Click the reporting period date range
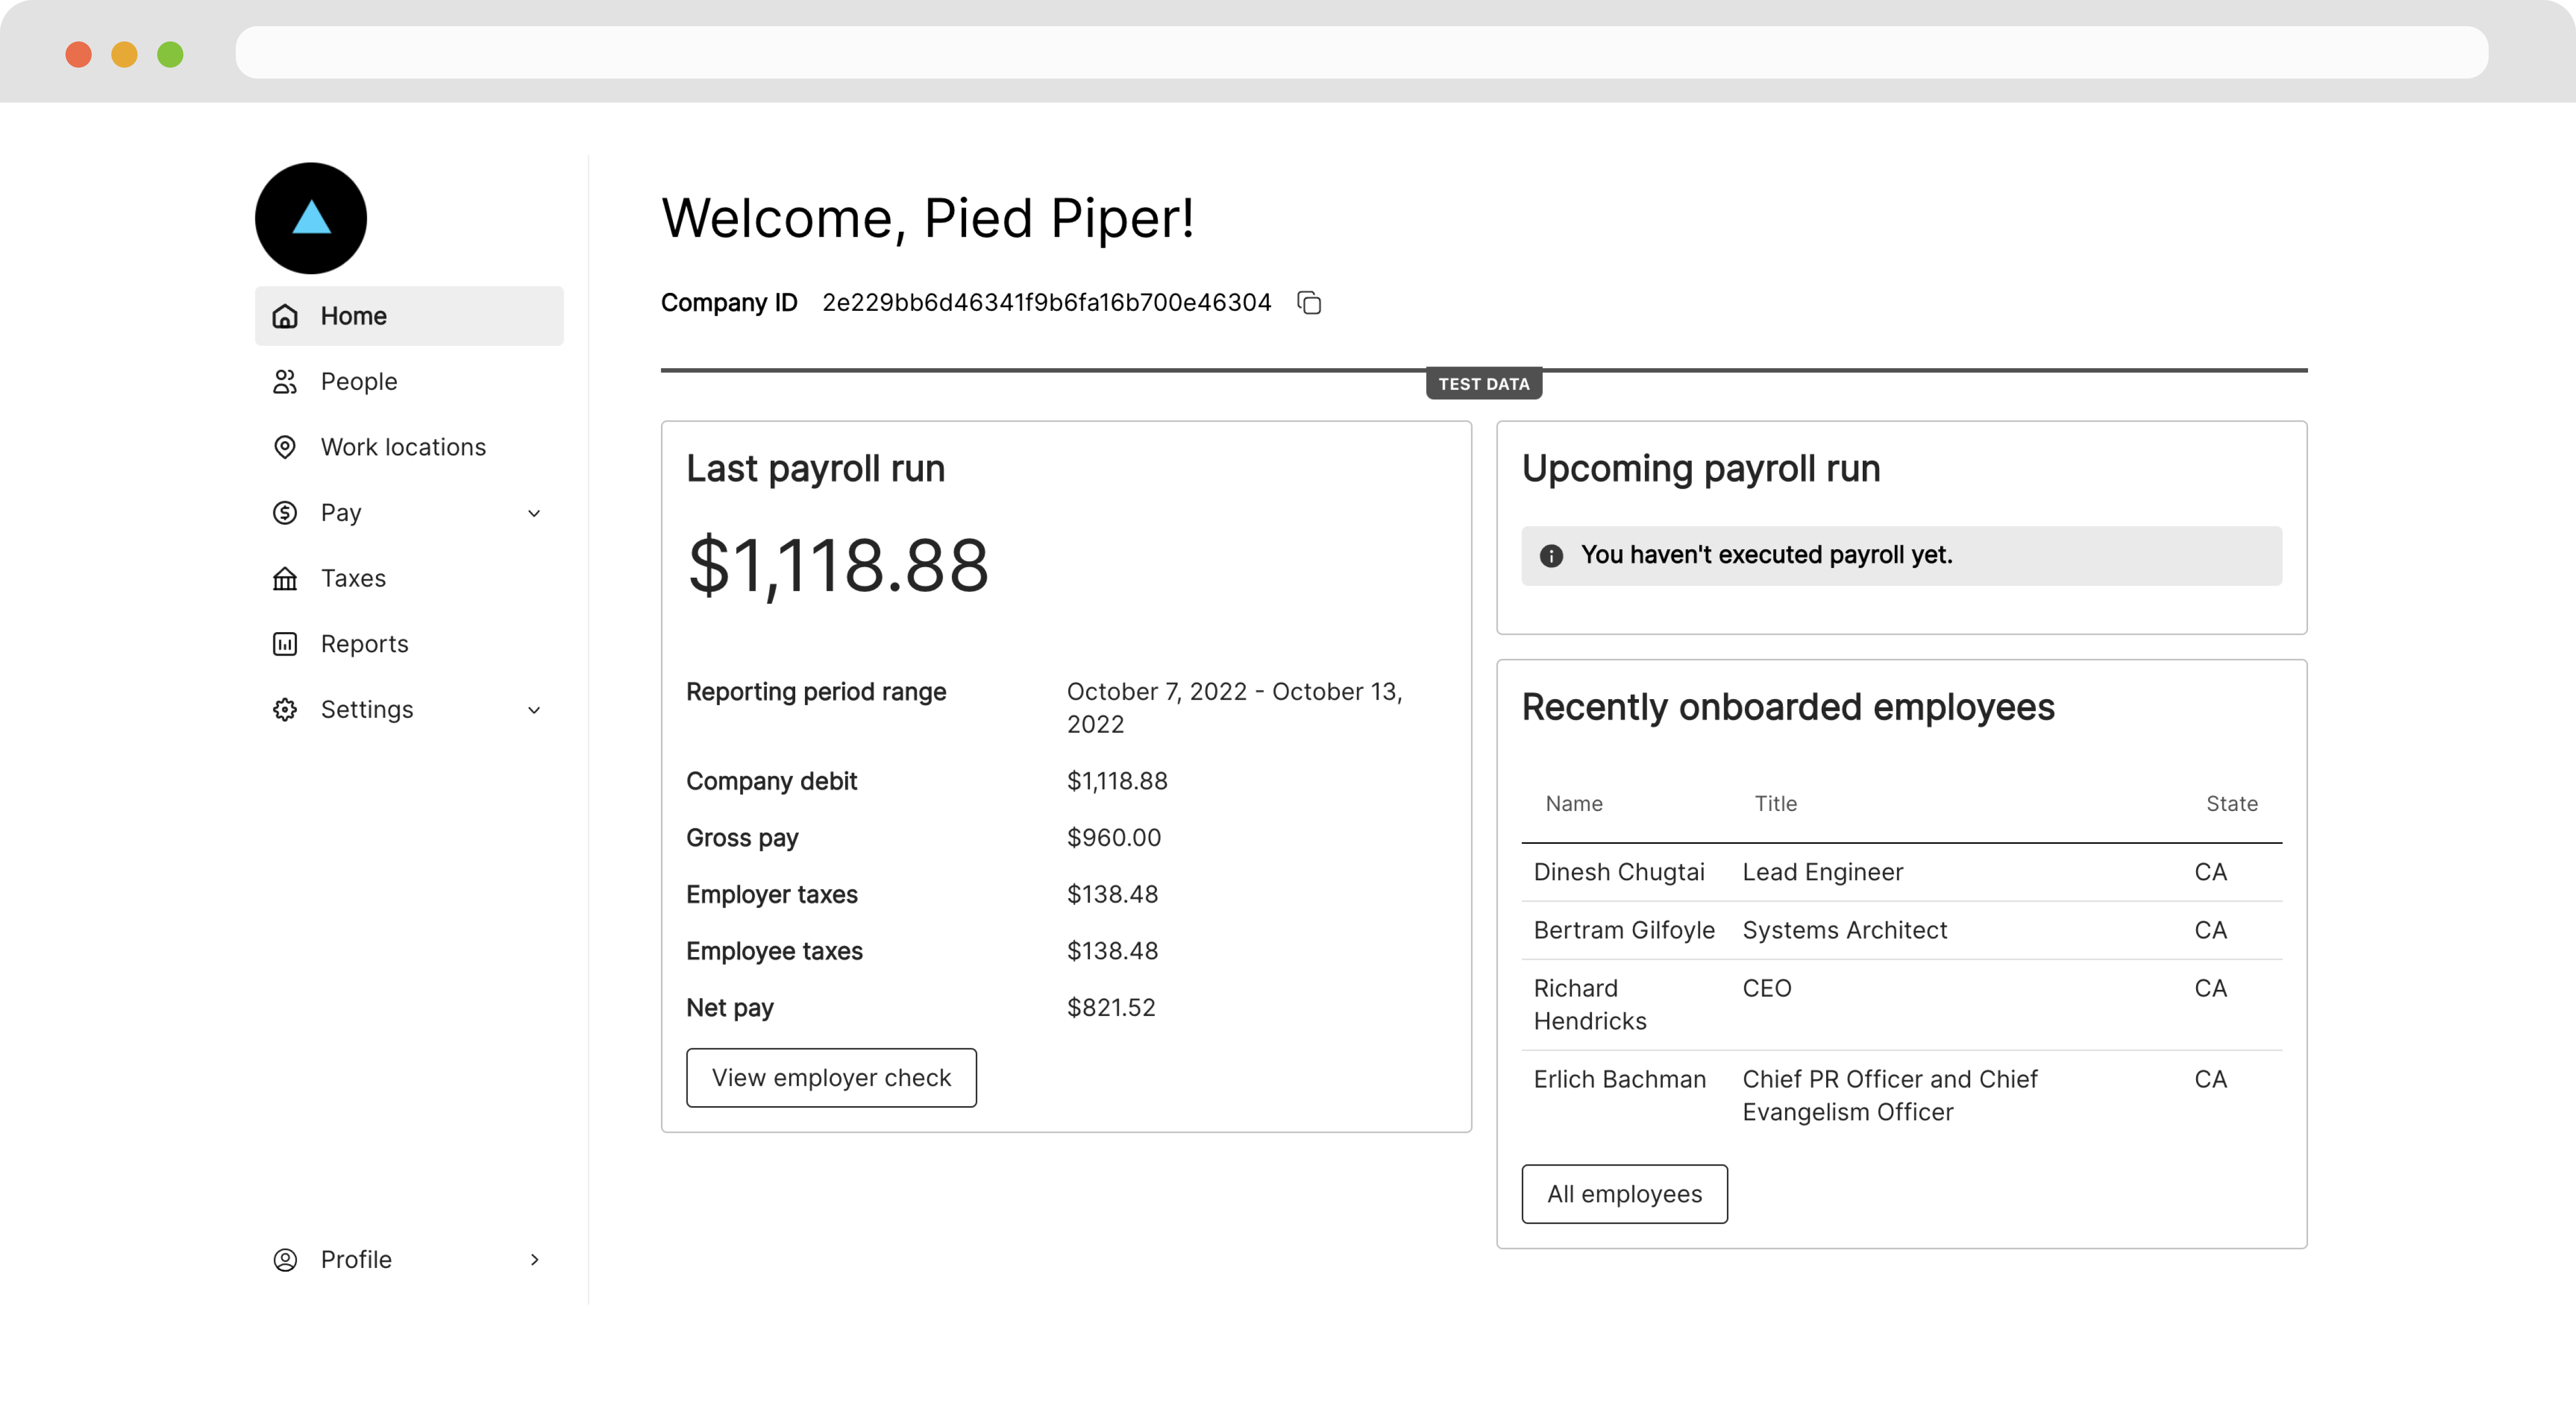This screenshot has width=2576, height=1412. (x=1235, y=707)
